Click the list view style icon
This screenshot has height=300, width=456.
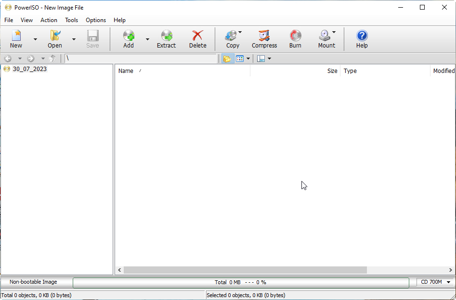[240, 59]
